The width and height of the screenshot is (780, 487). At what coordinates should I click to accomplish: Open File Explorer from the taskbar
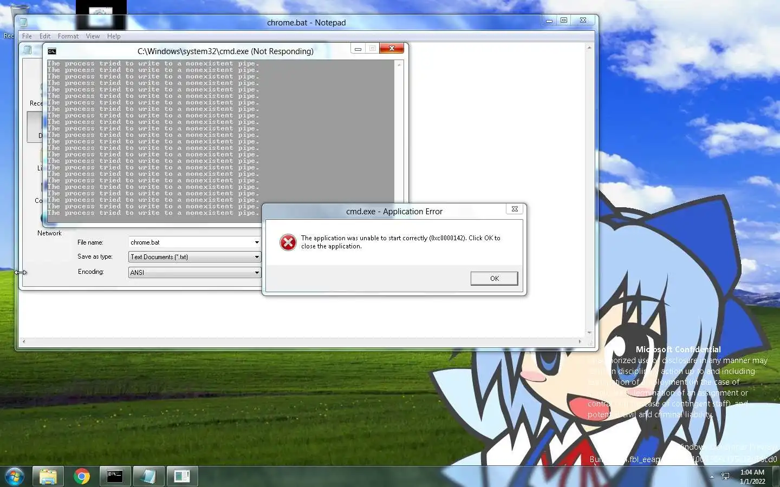click(x=48, y=477)
